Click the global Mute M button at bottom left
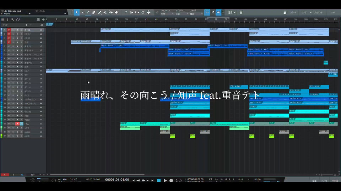The image size is (341, 191). coord(5,175)
